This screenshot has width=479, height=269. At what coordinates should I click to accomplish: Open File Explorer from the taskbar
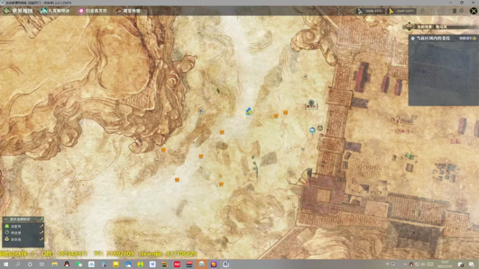tap(54, 264)
